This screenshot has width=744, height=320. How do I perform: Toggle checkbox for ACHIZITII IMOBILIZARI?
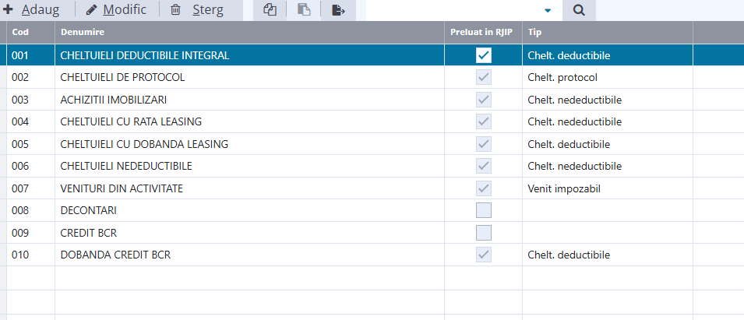pos(484,100)
